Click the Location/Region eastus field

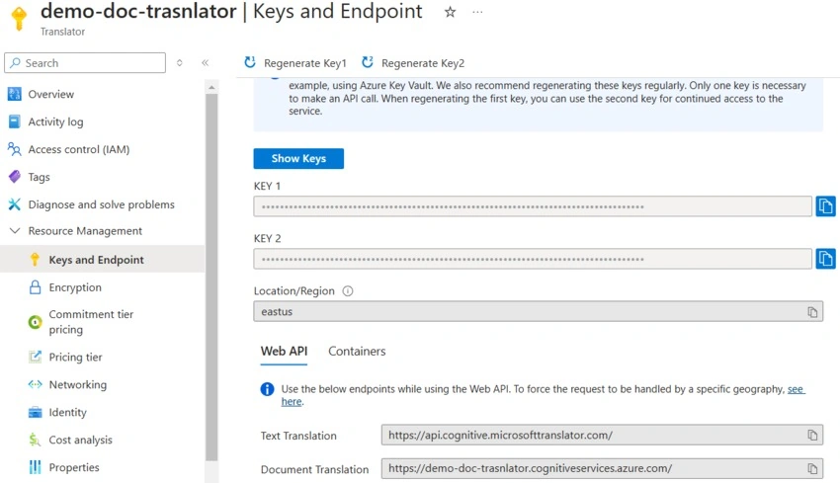[539, 311]
